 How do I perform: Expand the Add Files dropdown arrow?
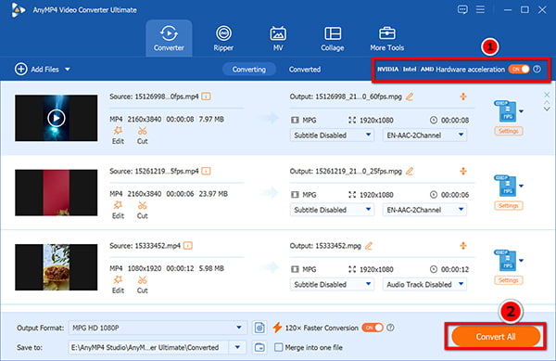pyautogui.click(x=68, y=70)
